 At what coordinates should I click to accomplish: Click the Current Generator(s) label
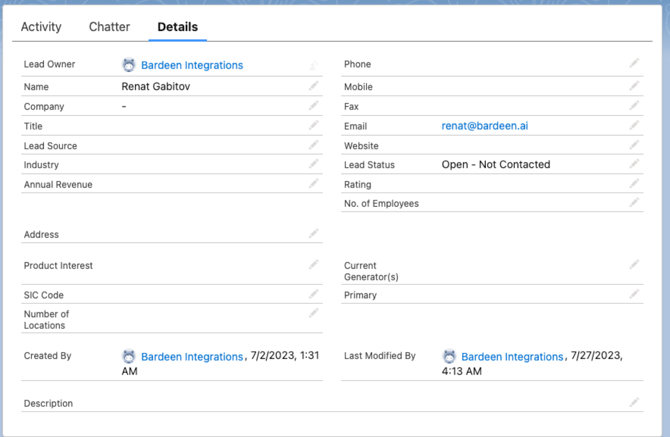point(371,271)
